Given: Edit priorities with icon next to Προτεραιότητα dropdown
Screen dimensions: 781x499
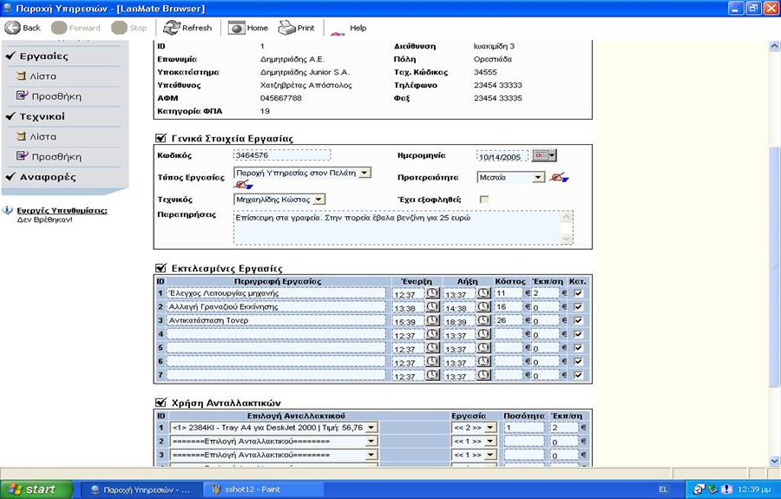Looking at the screenshot, I should coord(559,177).
